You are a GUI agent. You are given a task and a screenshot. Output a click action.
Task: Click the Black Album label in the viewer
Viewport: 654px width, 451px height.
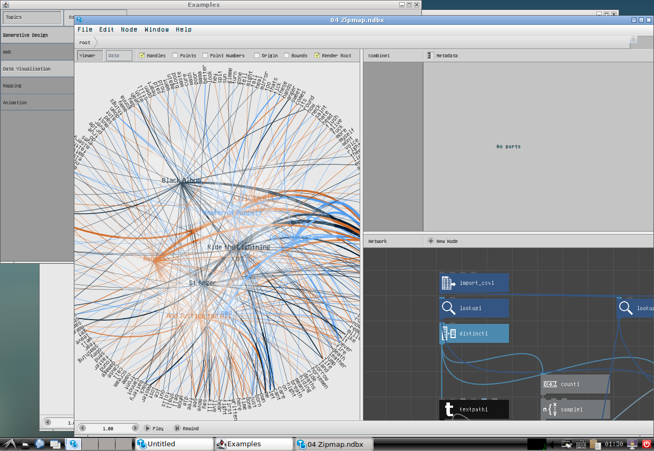181,180
